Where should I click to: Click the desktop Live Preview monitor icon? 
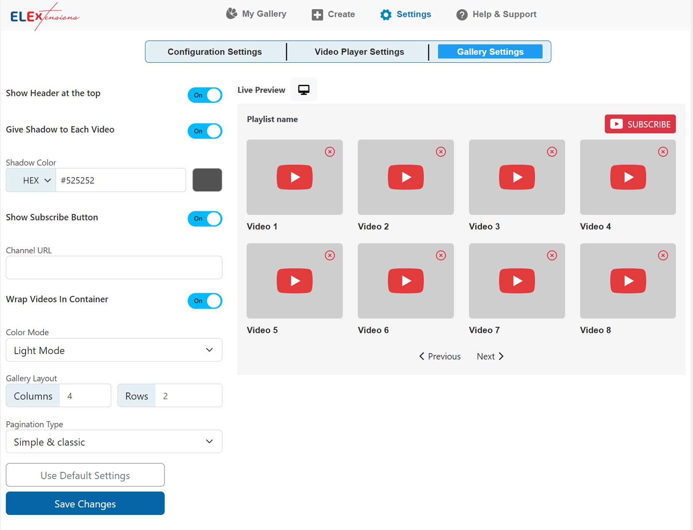(303, 90)
